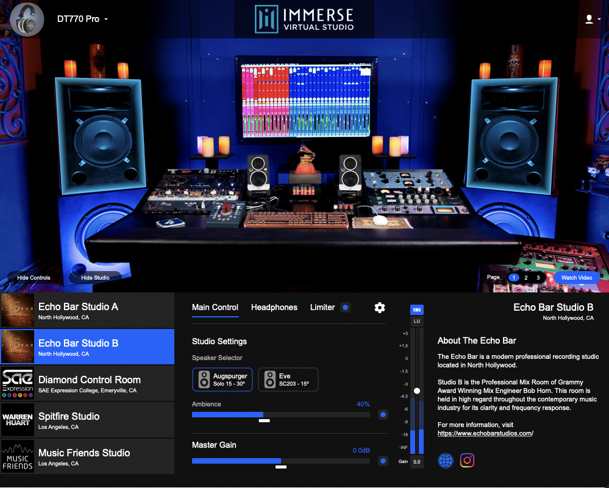This screenshot has width=609, height=488.
Task: Expand the user account menu arrow
Action: tap(599, 19)
